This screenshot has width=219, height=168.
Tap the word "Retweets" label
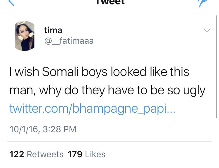(45, 154)
